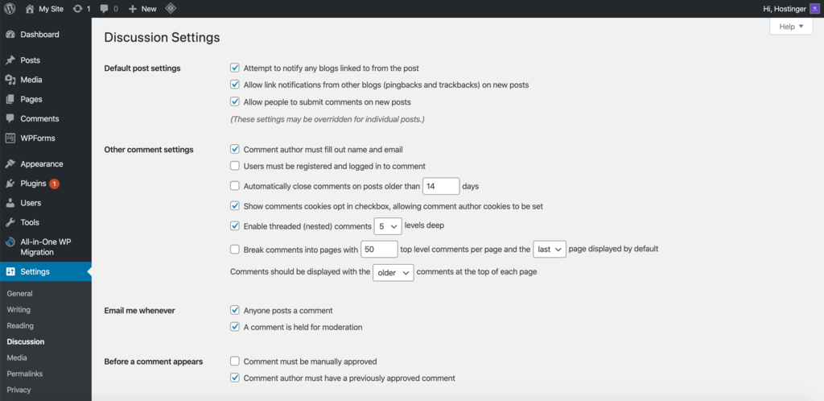This screenshot has width=824, height=401.
Task: Click the Tools wrench icon
Action: [10, 222]
